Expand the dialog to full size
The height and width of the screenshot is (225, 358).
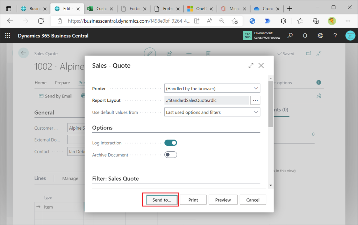pos(251,66)
